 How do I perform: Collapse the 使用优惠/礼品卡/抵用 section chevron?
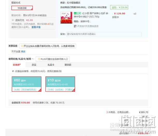tap(33, 59)
